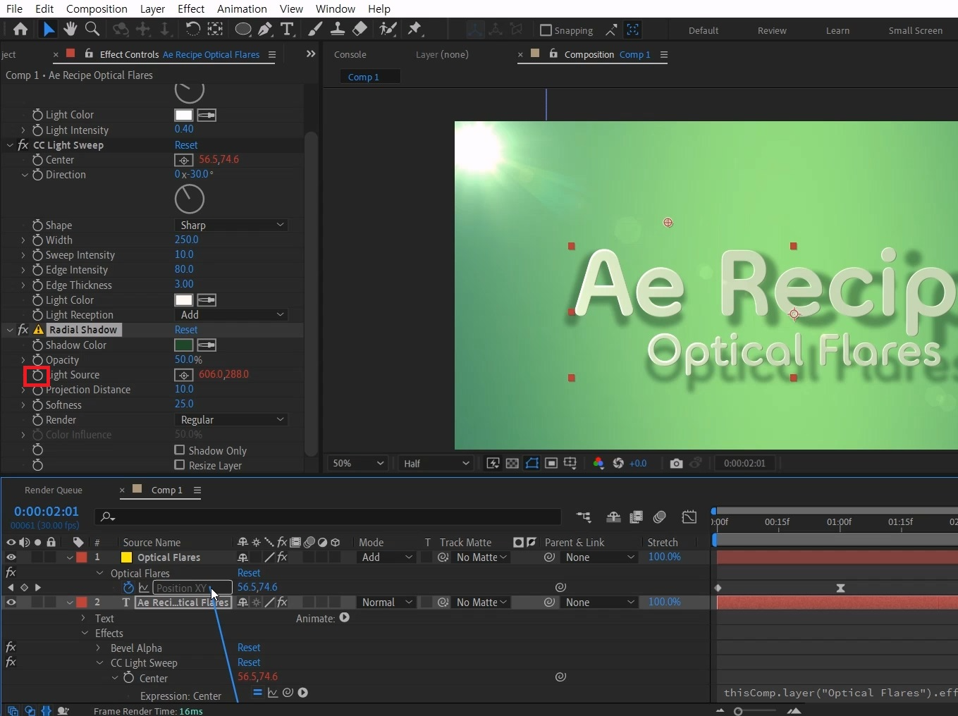Select the Rotation tool
The height and width of the screenshot is (716, 958).
tap(192, 29)
